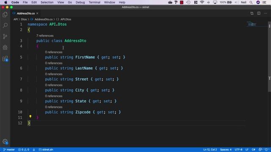Open the Apple menu
271x152 pixels.
pos(6,2)
